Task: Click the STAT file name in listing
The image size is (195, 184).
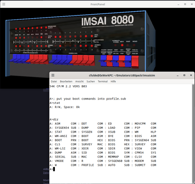Action: point(58,132)
